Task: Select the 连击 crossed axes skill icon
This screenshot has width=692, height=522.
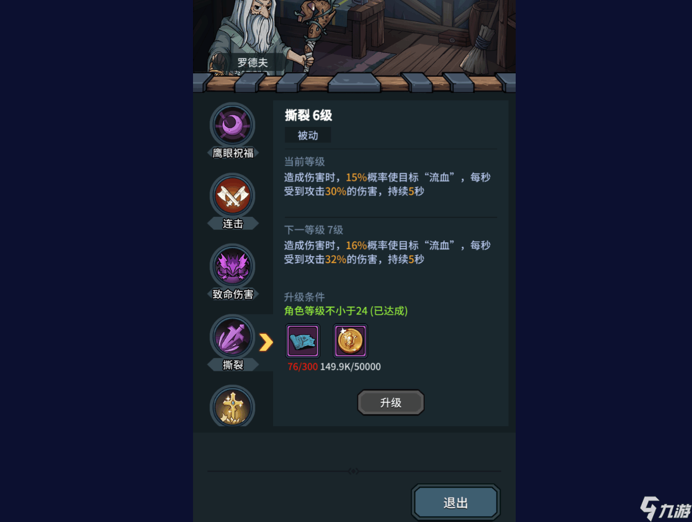Action: tap(232, 196)
